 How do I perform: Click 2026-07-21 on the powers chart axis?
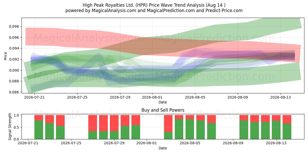[x=28, y=143]
